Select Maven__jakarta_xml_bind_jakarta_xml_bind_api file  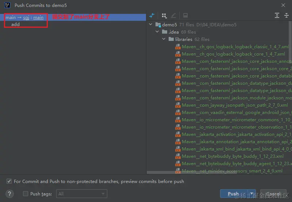coord(236,149)
